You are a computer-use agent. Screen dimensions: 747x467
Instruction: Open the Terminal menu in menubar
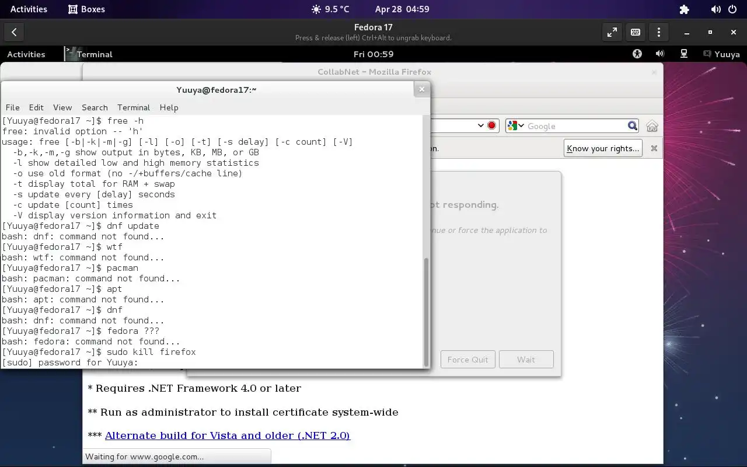(x=134, y=107)
